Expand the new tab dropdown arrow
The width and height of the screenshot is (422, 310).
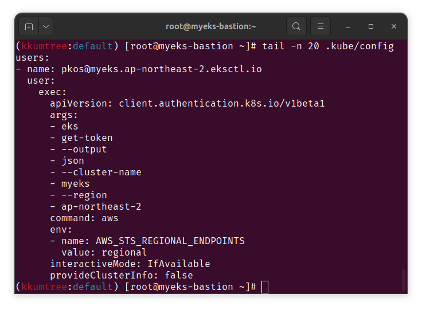coord(46,26)
